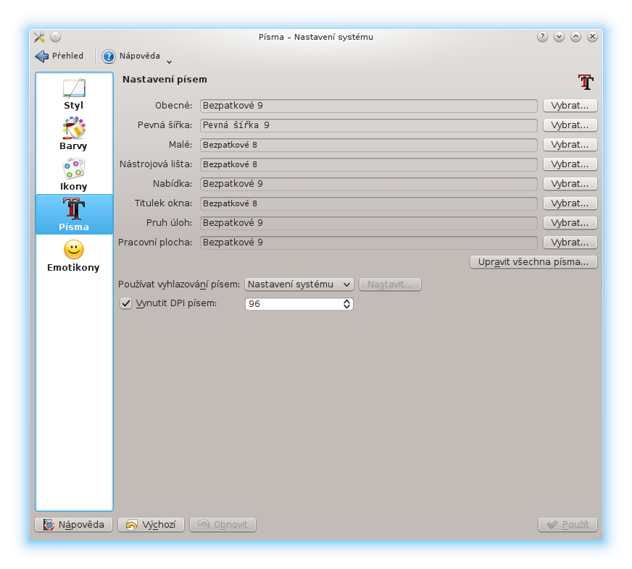Open the Ikony icon settings

coord(74,174)
